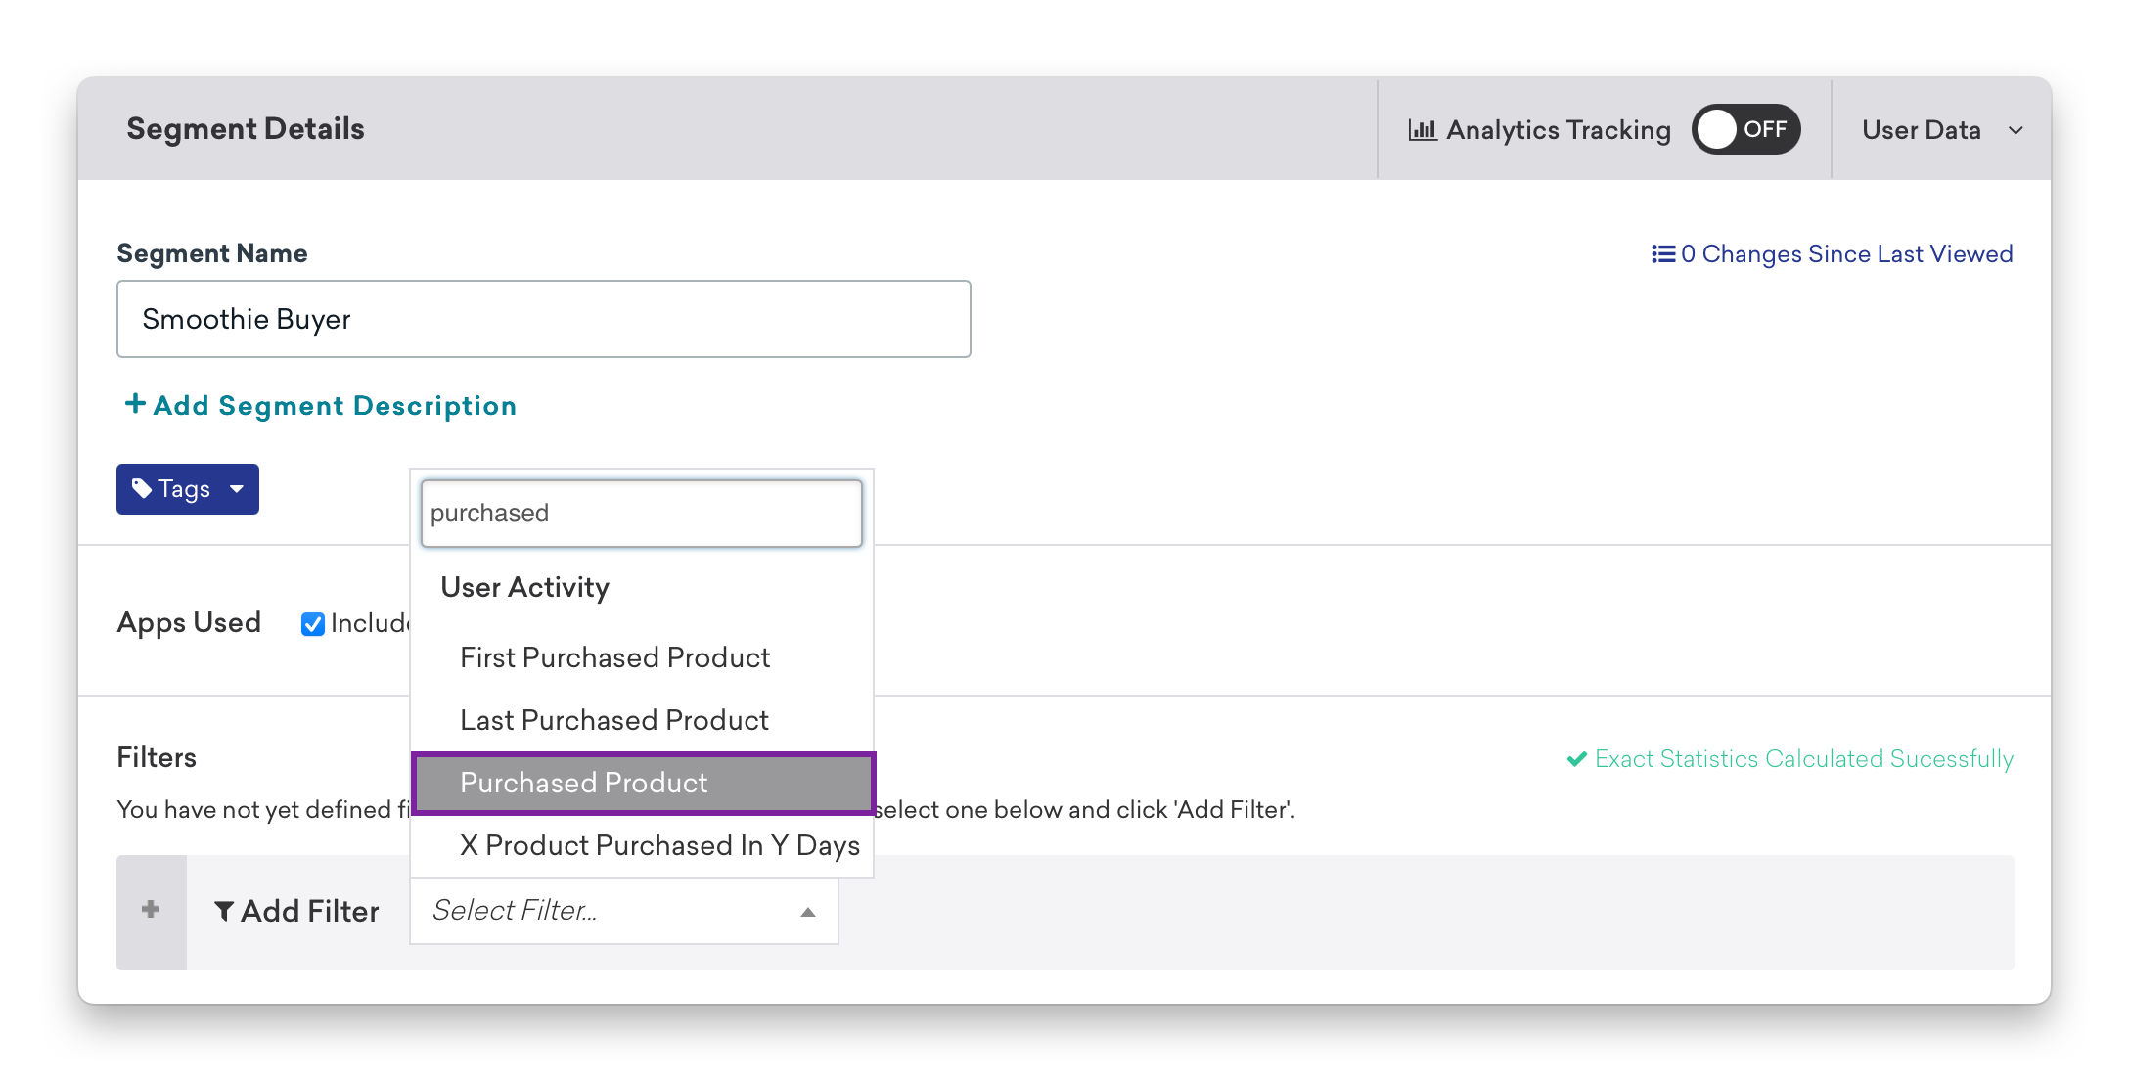Open 0 Changes Since Last Viewed link
2129x1082 pixels.
point(1832,253)
